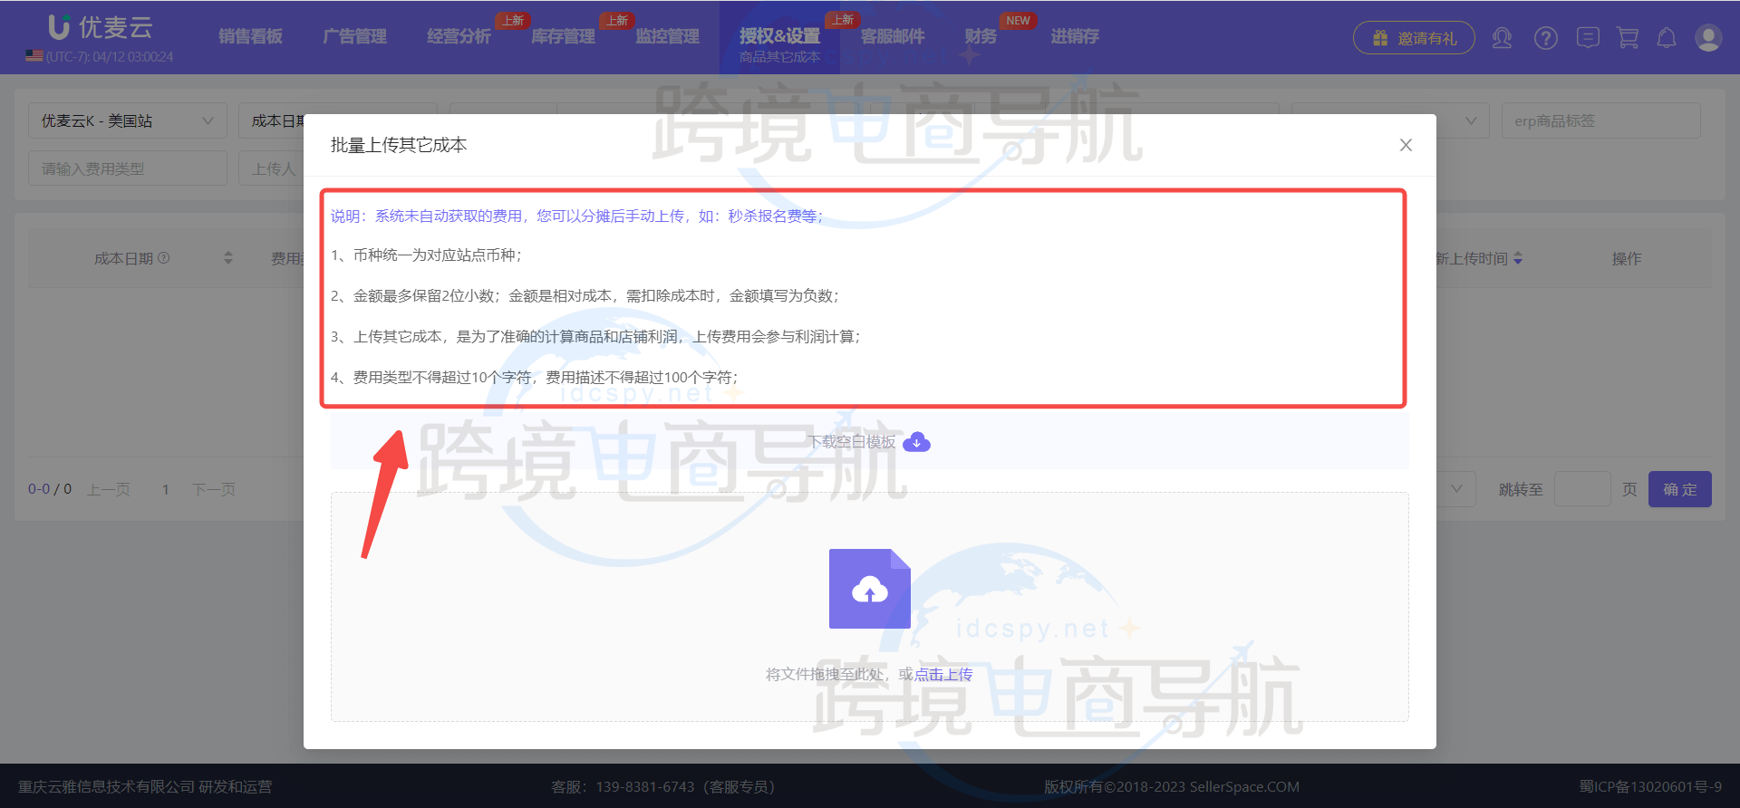Open the 客服邮件 menu
The width and height of the screenshot is (1740, 808).
pyautogui.click(x=893, y=36)
